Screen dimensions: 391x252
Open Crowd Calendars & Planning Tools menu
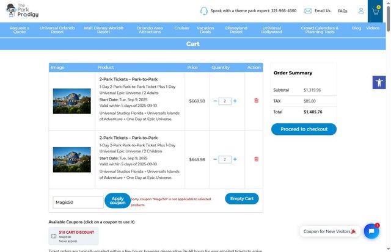320,30
